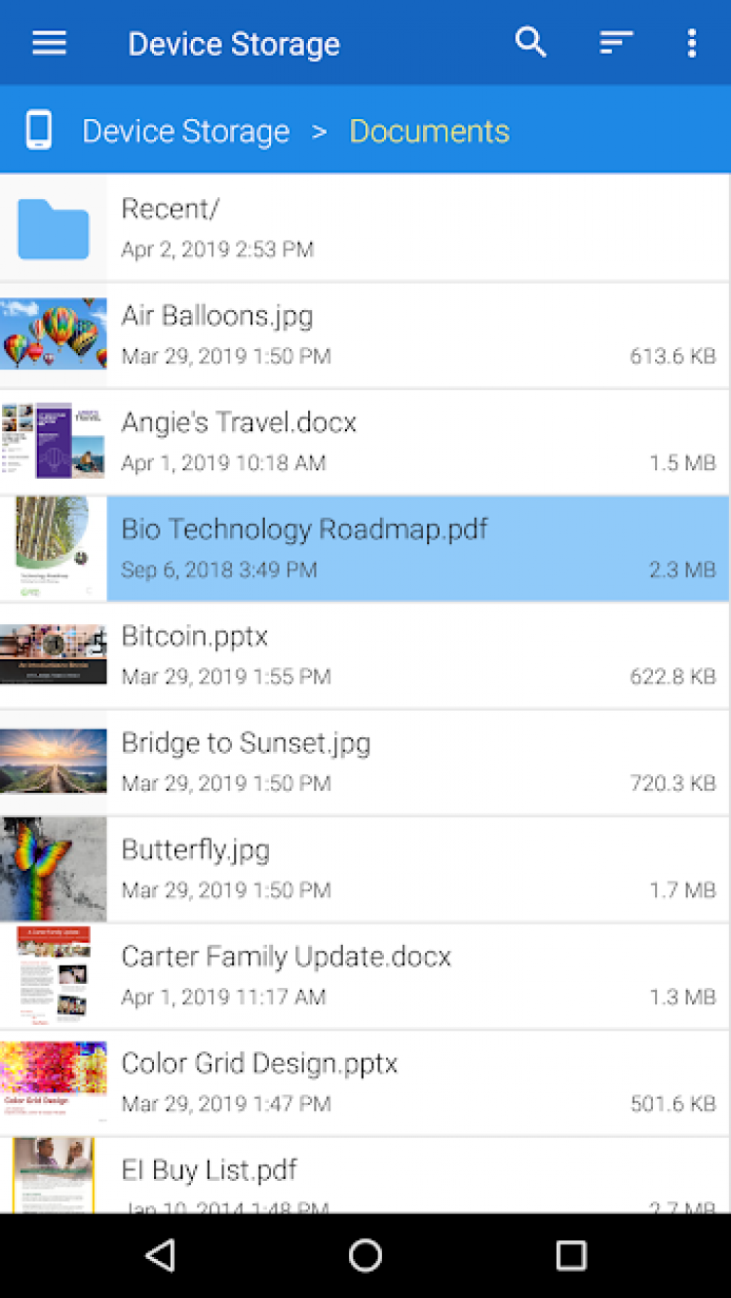Open El Buy List.pdf
The height and width of the screenshot is (1298, 731).
209,1170
